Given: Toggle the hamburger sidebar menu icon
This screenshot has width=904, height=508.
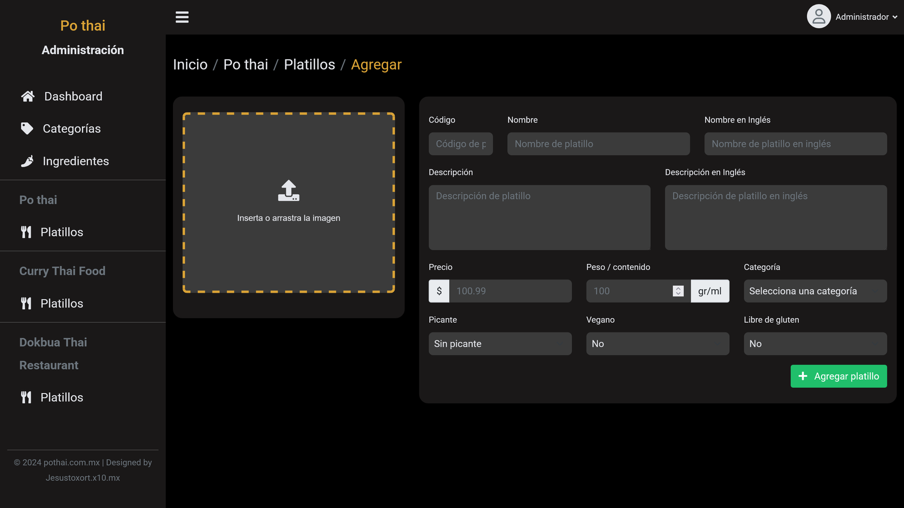Looking at the screenshot, I should coord(182,17).
